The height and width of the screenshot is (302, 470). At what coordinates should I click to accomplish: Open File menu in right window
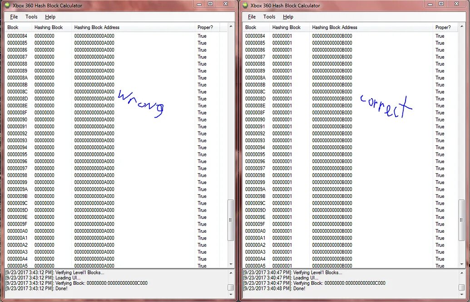(252, 17)
